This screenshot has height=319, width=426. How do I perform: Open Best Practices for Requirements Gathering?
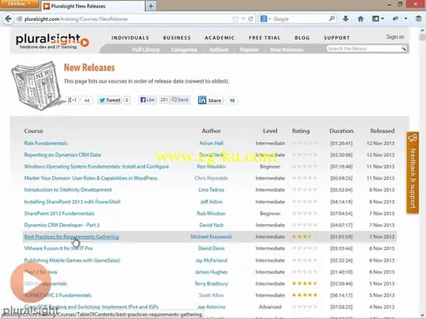pos(72,237)
